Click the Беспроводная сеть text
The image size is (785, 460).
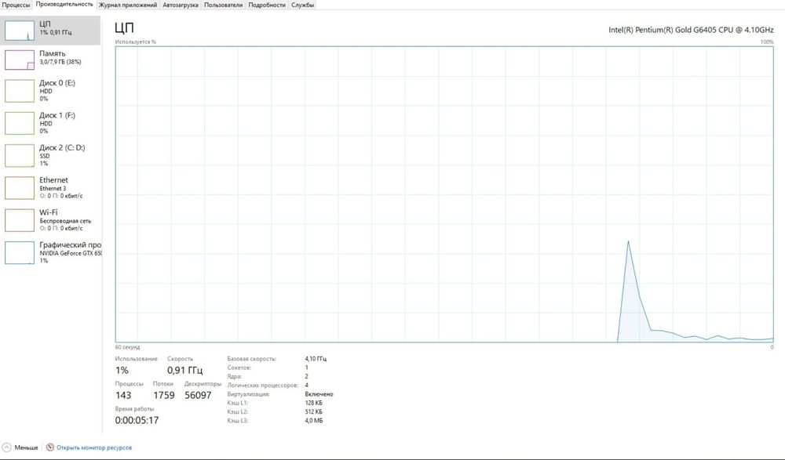click(x=65, y=221)
